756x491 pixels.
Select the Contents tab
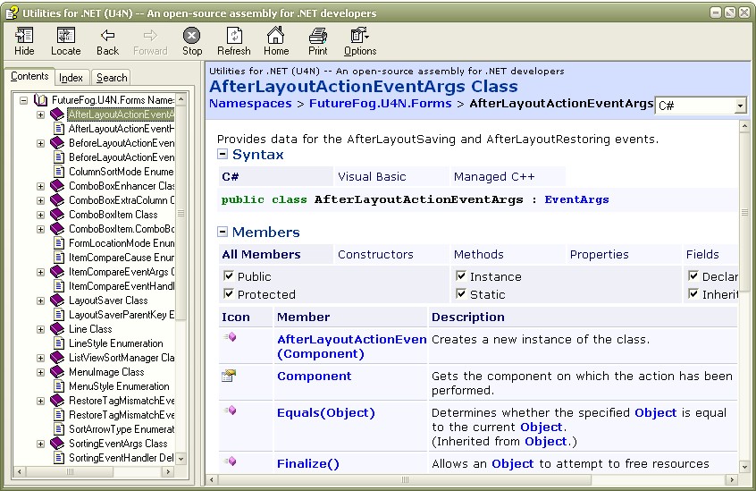point(29,76)
